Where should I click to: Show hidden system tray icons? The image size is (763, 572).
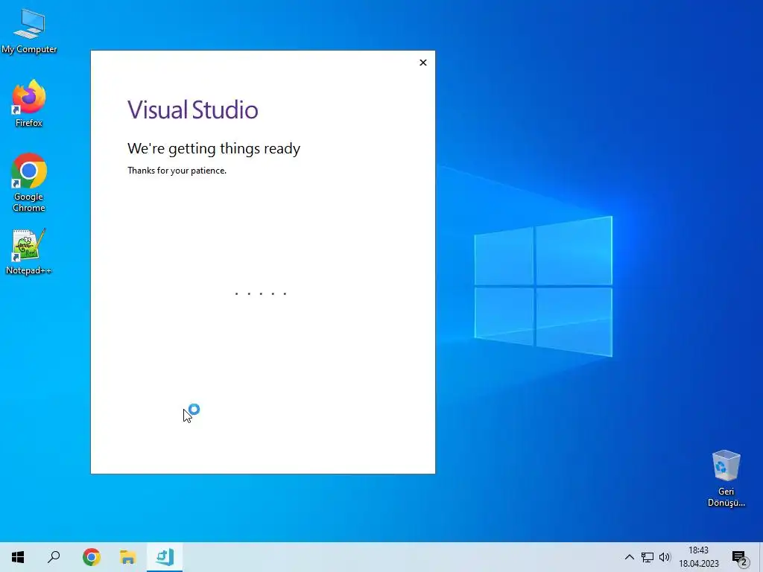point(629,557)
